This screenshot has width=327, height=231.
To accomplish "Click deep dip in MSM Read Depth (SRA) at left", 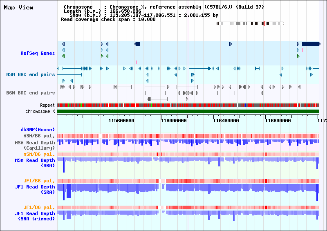I will [x=64, y=165].
